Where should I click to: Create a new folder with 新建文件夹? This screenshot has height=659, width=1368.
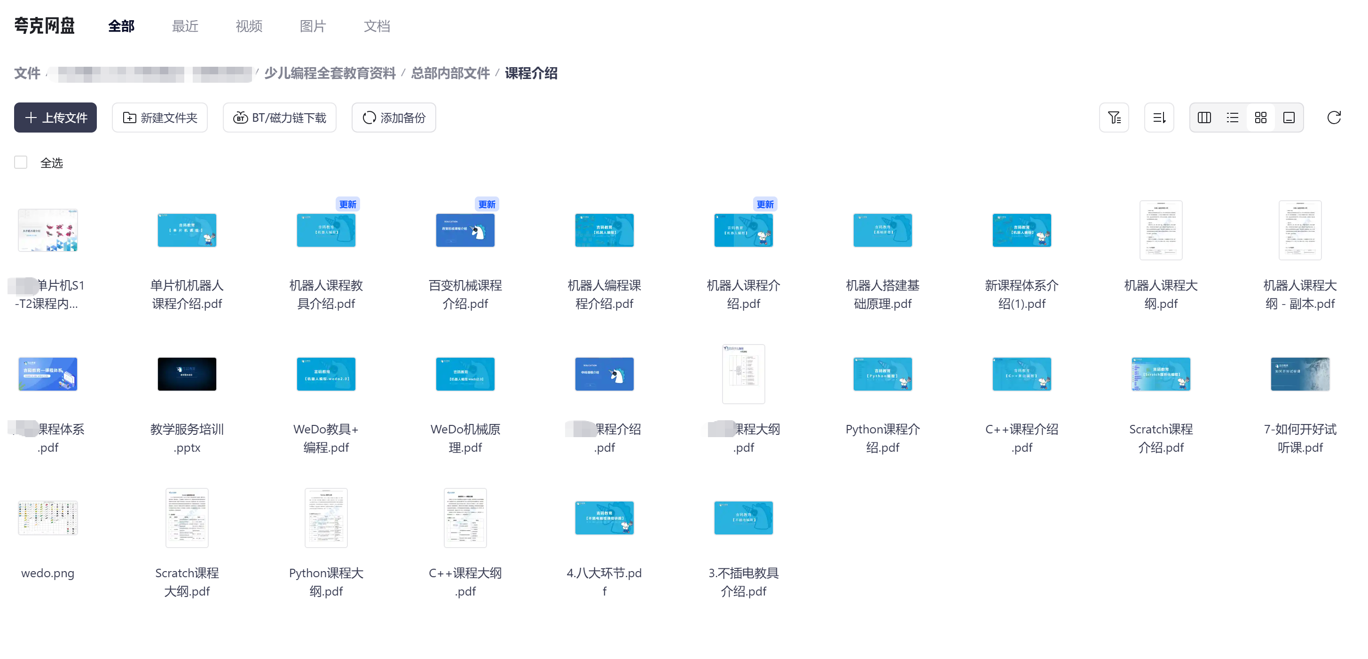[x=159, y=118]
